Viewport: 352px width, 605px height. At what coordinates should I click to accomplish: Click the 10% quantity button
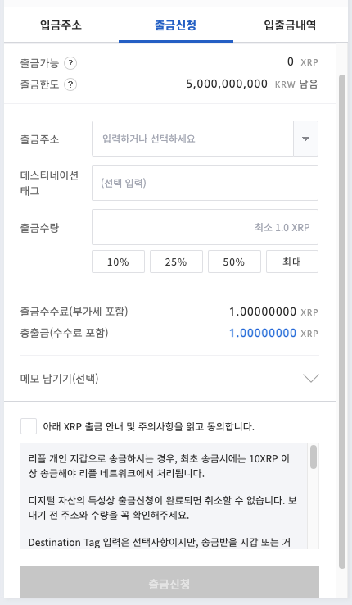(118, 262)
